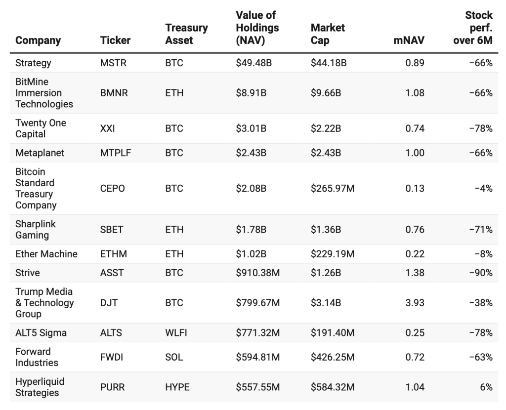506x410 pixels.
Task: Click the Ticker column header
Action: pyautogui.click(x=115, y=41)
